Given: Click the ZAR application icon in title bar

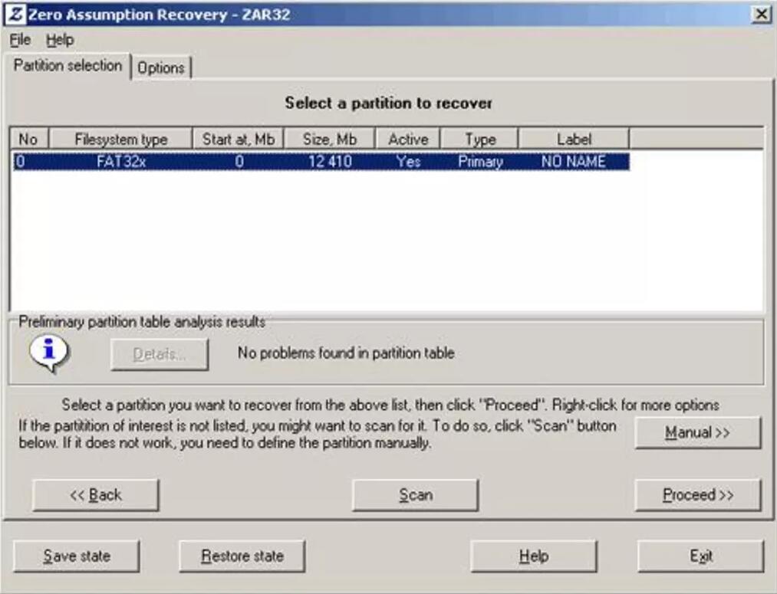Looking at the screenshot, I should point(15,15).
